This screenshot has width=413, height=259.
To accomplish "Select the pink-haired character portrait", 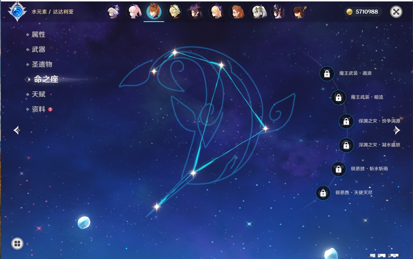I will [134, 12].
